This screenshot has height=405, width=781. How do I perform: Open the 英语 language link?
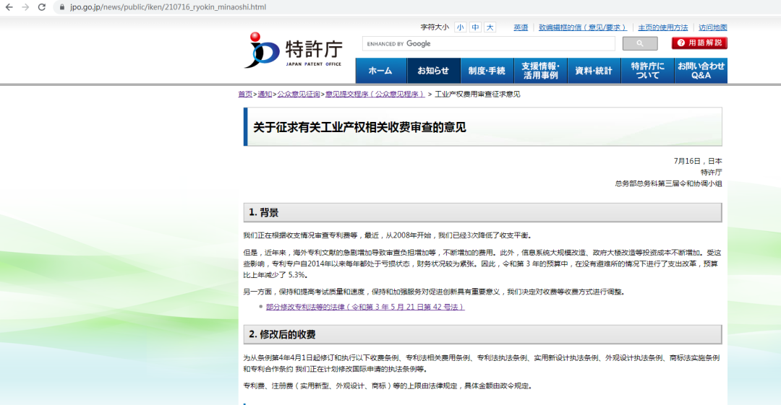coord(521,27)
